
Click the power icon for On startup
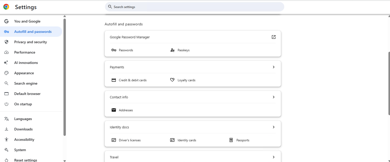pyautogui.click(x=6, y=104)
